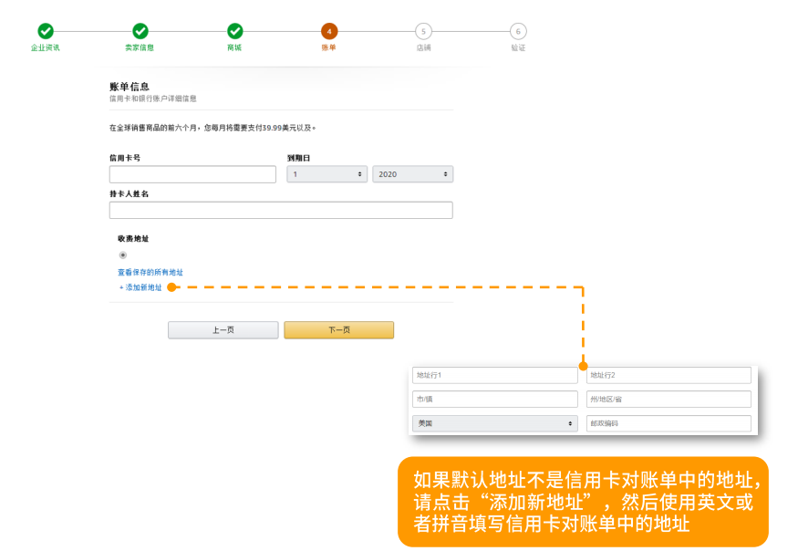Focus the 地址行1 field
Image resolution: width=798 pixels, height=551 pixels.
494,375
